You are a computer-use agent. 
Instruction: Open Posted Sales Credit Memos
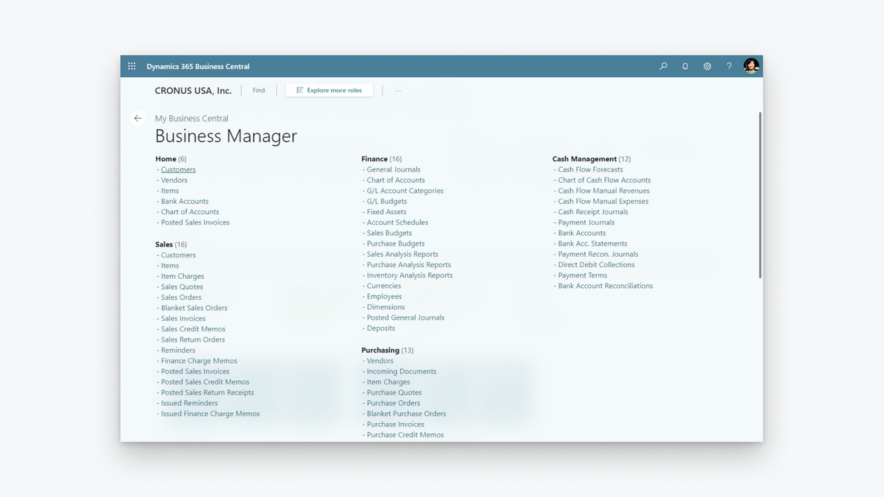(x=205, y=382)
